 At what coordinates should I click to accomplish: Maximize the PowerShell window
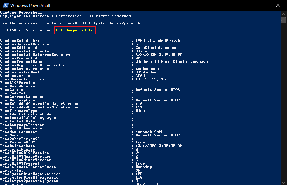point(261,5)
